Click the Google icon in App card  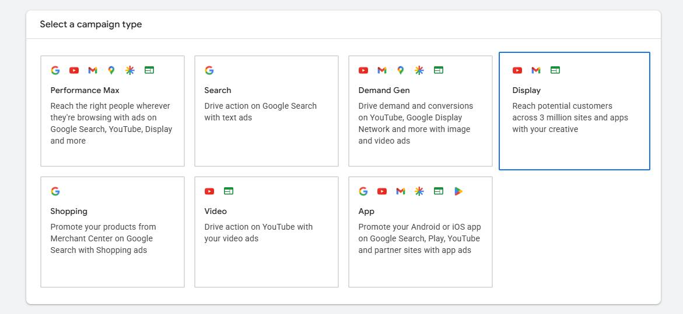coord(363,191)
